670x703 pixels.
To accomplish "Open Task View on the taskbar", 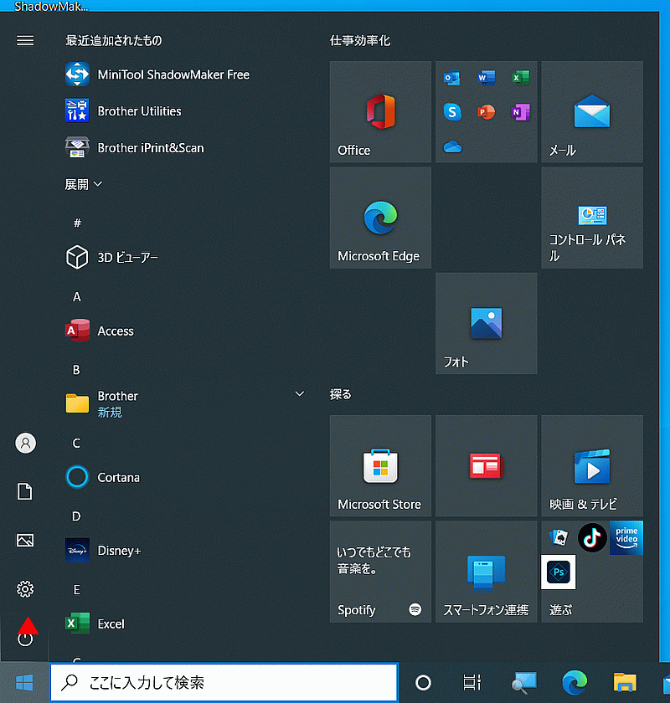I will 472,682.
